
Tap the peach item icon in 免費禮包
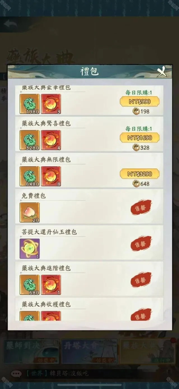click(x=30, y=212)
